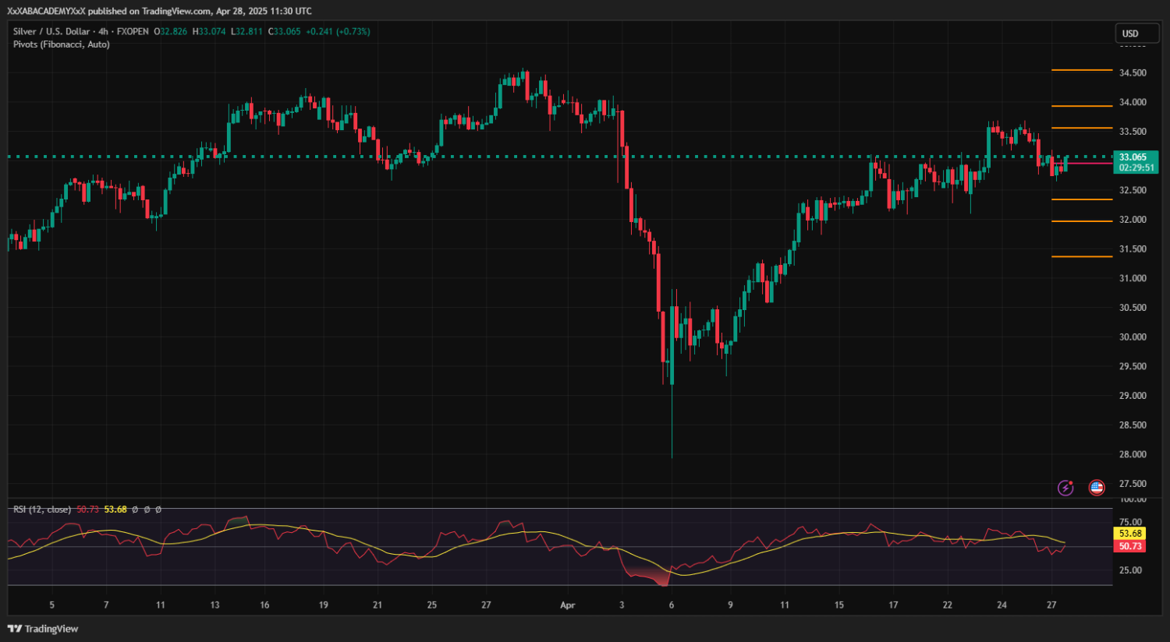Click the TradingView.com text in the header
Viewport: 1170px width, 642px height.
coord(176,11)
